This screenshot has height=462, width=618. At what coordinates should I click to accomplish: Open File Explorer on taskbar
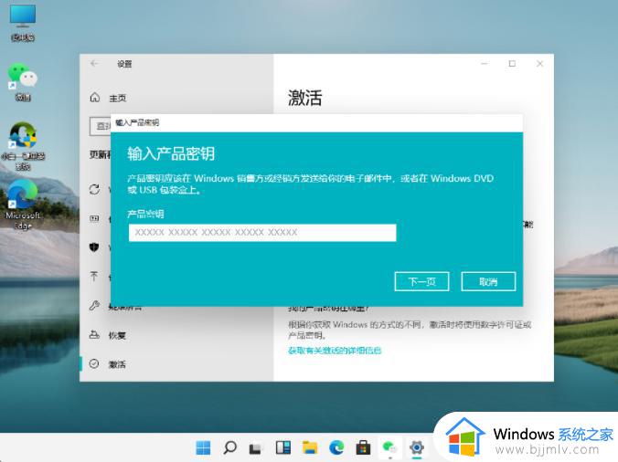(310, 447)
